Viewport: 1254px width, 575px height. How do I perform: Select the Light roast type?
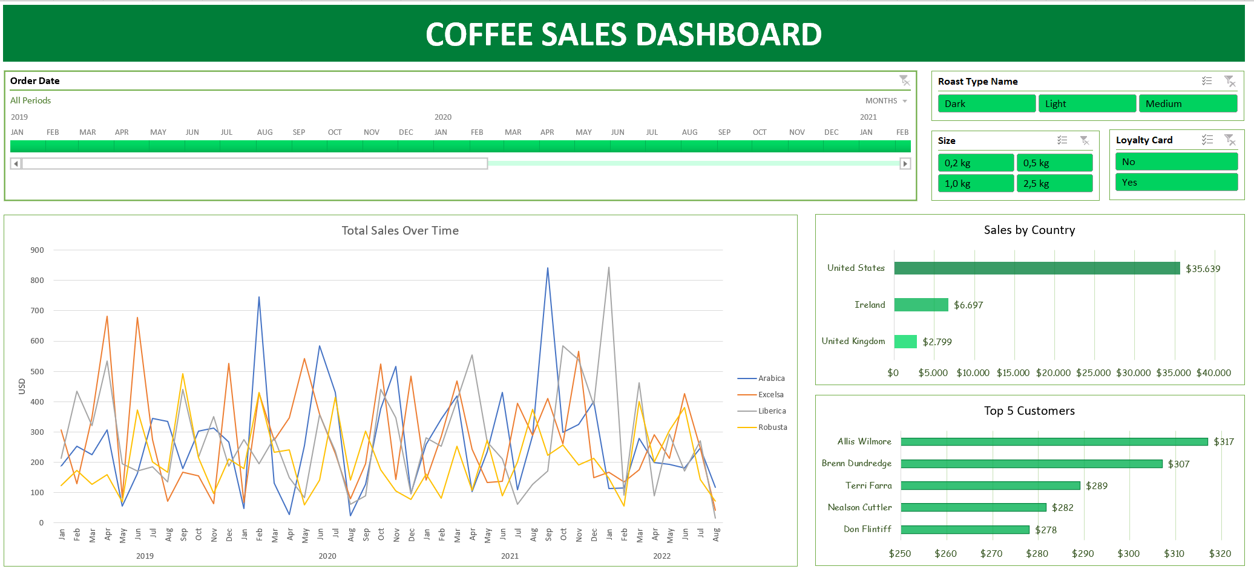tap(1087, 103)
